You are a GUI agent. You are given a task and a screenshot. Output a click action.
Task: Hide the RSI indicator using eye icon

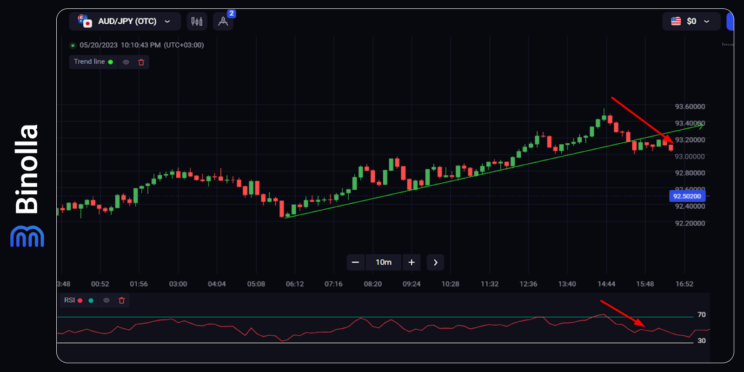(x=106, y=300)
